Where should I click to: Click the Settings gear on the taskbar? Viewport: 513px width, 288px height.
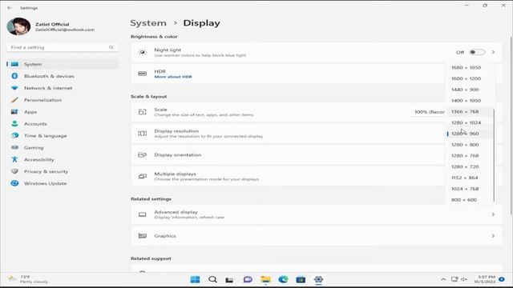point(318,279)
